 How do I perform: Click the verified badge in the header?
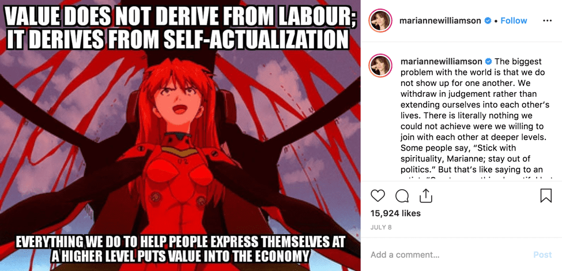pos(488,21)
